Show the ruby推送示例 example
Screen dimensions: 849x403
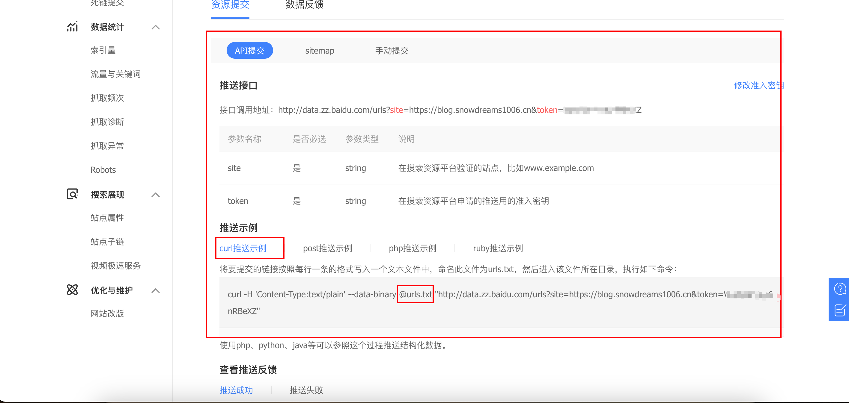tap(498, 248)
